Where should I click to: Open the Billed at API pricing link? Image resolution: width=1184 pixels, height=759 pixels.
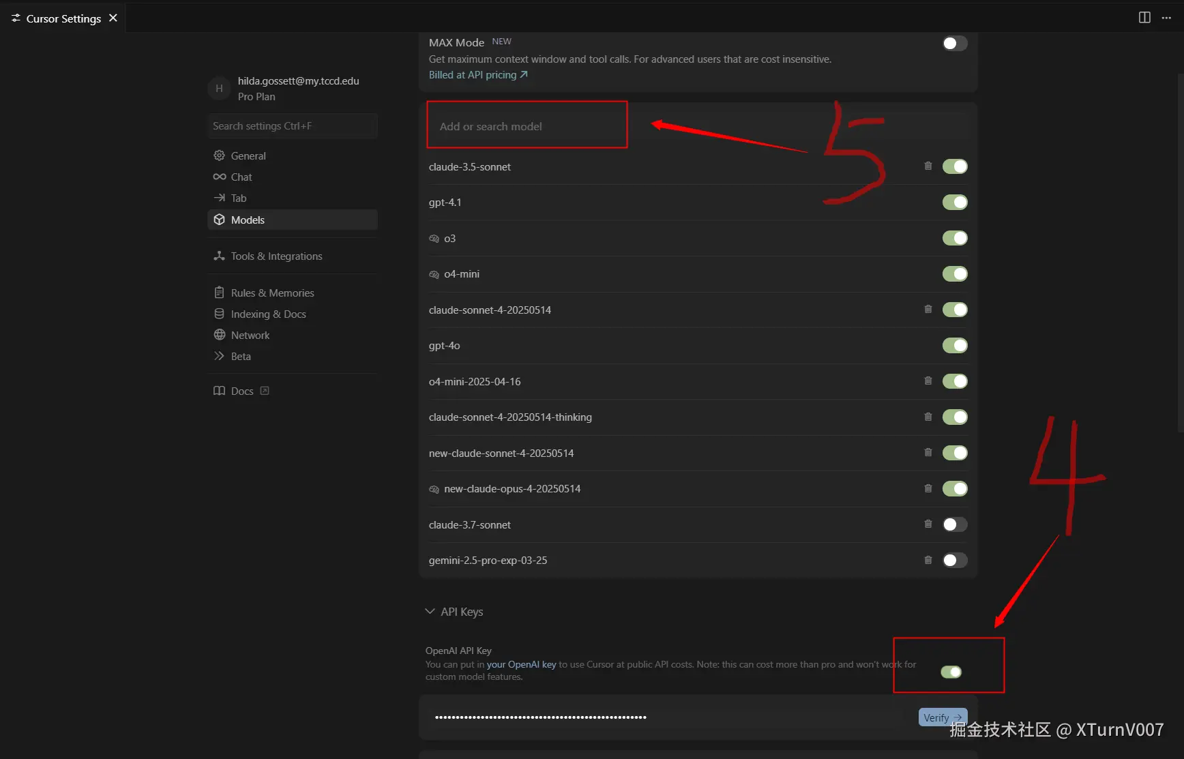point(478,75)
